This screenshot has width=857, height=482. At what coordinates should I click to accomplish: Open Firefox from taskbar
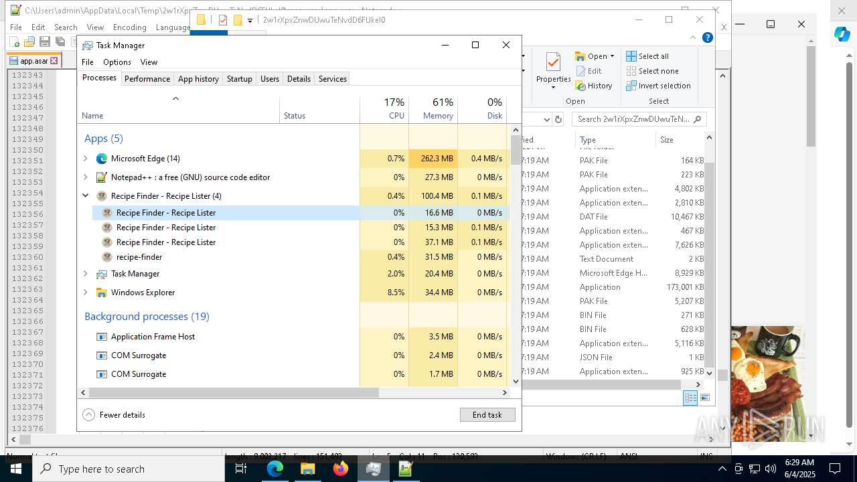pyautogui.click(x=340, y=469)
